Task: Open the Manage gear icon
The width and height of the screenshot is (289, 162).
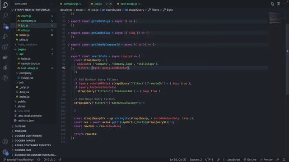Action: point(5,152)
